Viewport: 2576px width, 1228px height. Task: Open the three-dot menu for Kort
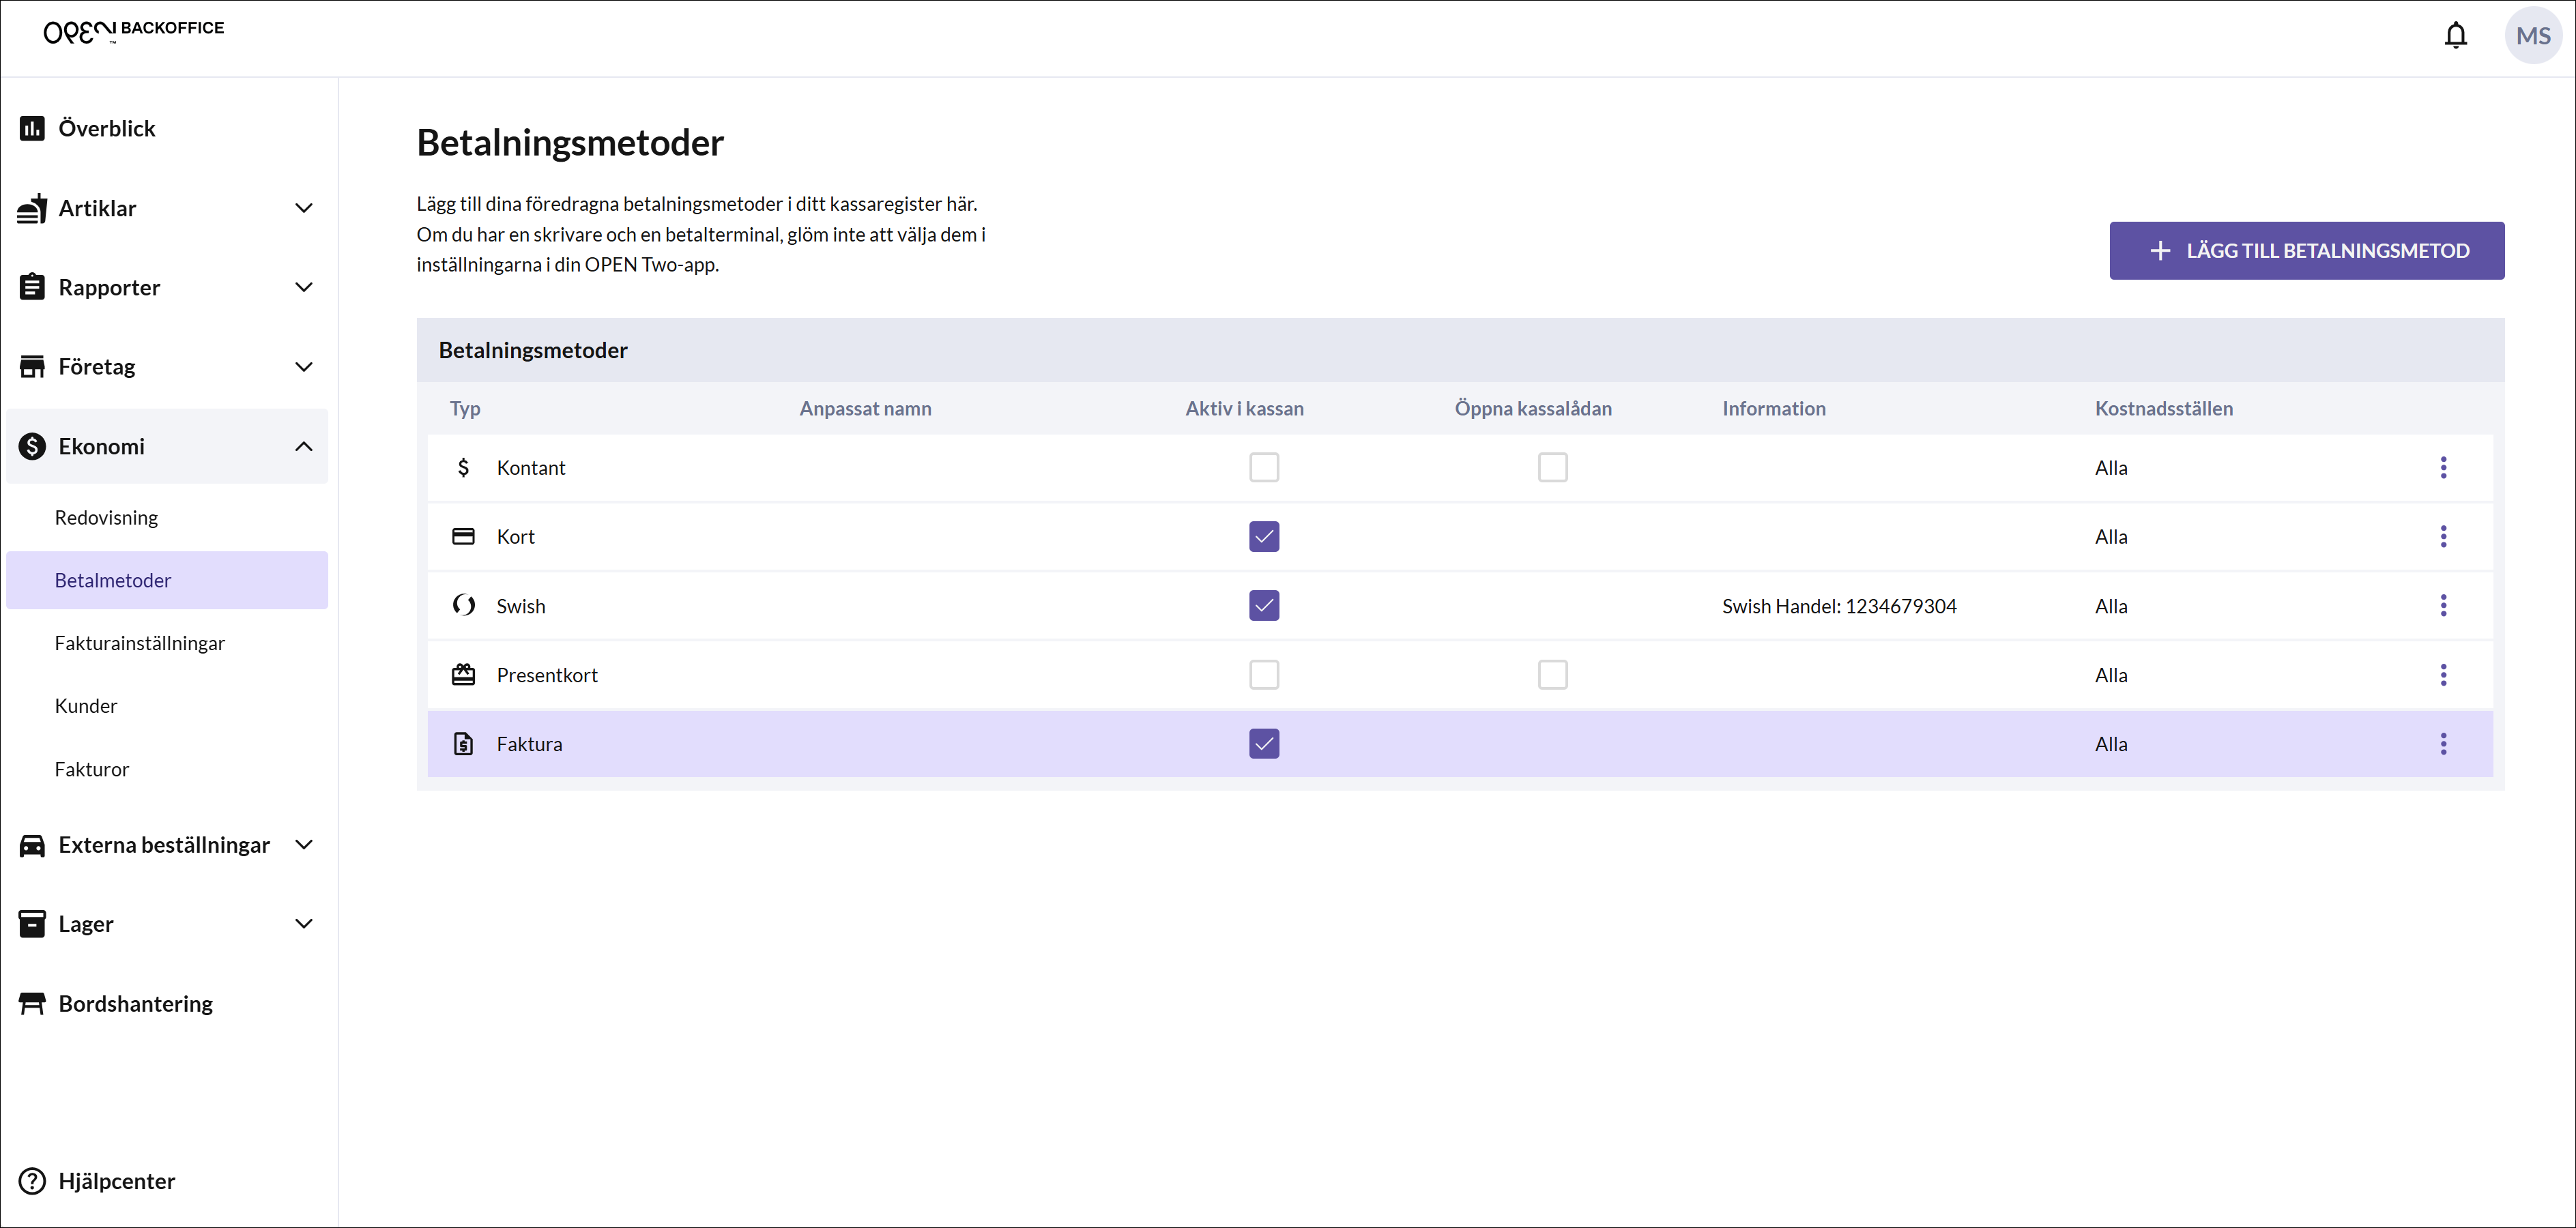pyautogui.click(x=2443, y=536)
